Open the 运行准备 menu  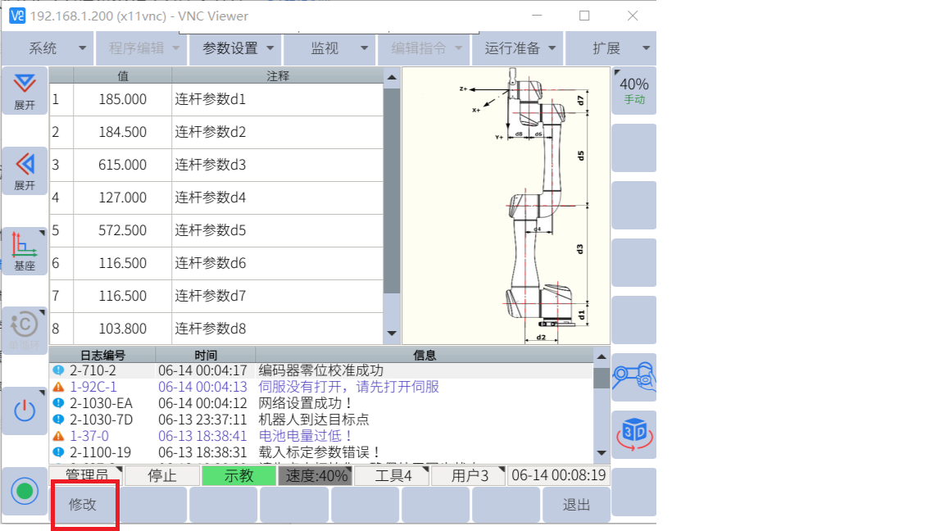(x=520, y=48)
